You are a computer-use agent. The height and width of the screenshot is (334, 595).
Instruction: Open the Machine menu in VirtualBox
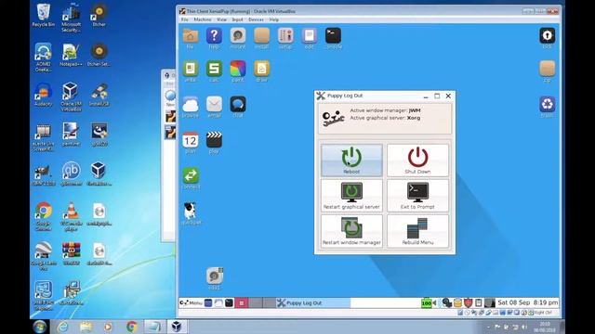click(203, 19)
